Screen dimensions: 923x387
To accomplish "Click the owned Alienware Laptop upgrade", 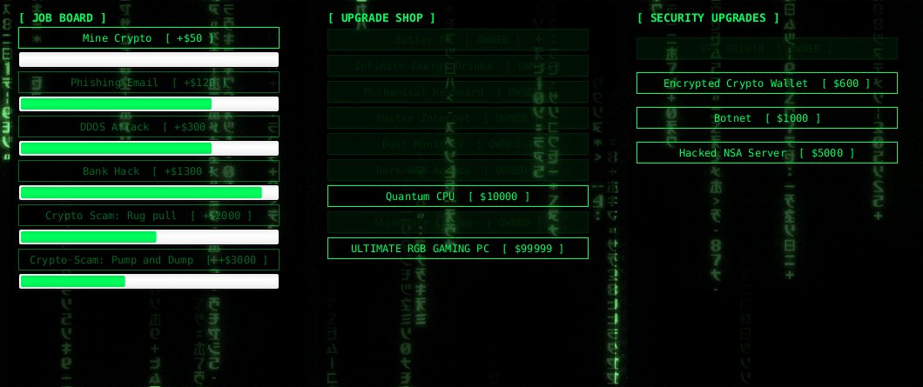I will [458, 223].
